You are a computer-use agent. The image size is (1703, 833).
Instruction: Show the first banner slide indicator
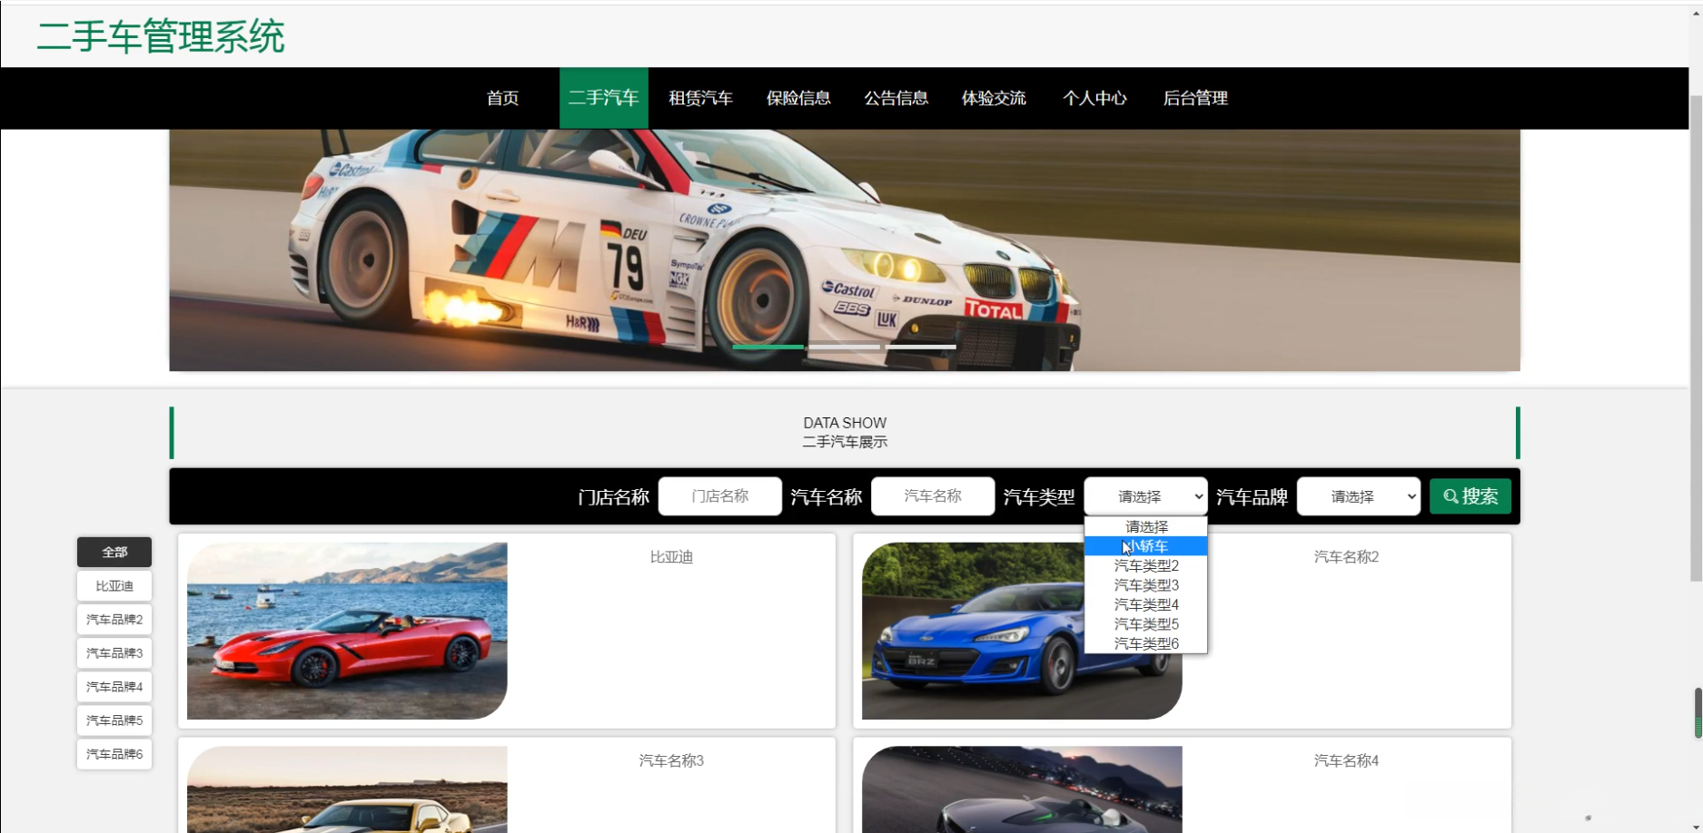point(767,347)
